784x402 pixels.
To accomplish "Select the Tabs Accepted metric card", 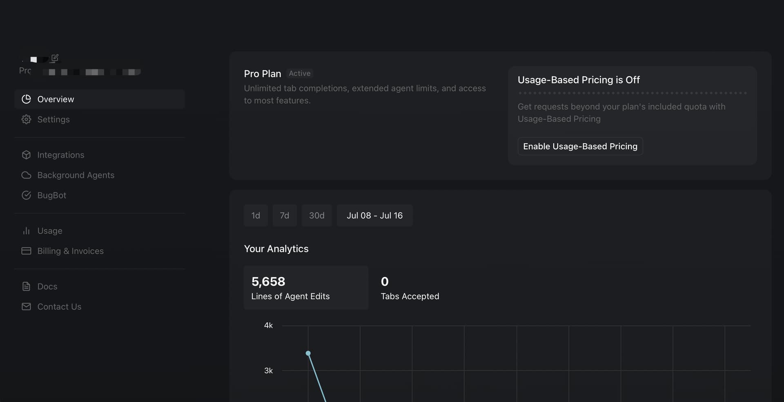I will 410,288.
